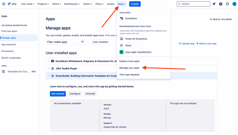Screen dimensions: 238x135
Task: Click the vendor name Roman
Action: click(107, 118)
